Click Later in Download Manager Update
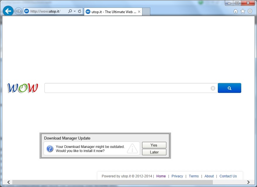 point(154,152)
